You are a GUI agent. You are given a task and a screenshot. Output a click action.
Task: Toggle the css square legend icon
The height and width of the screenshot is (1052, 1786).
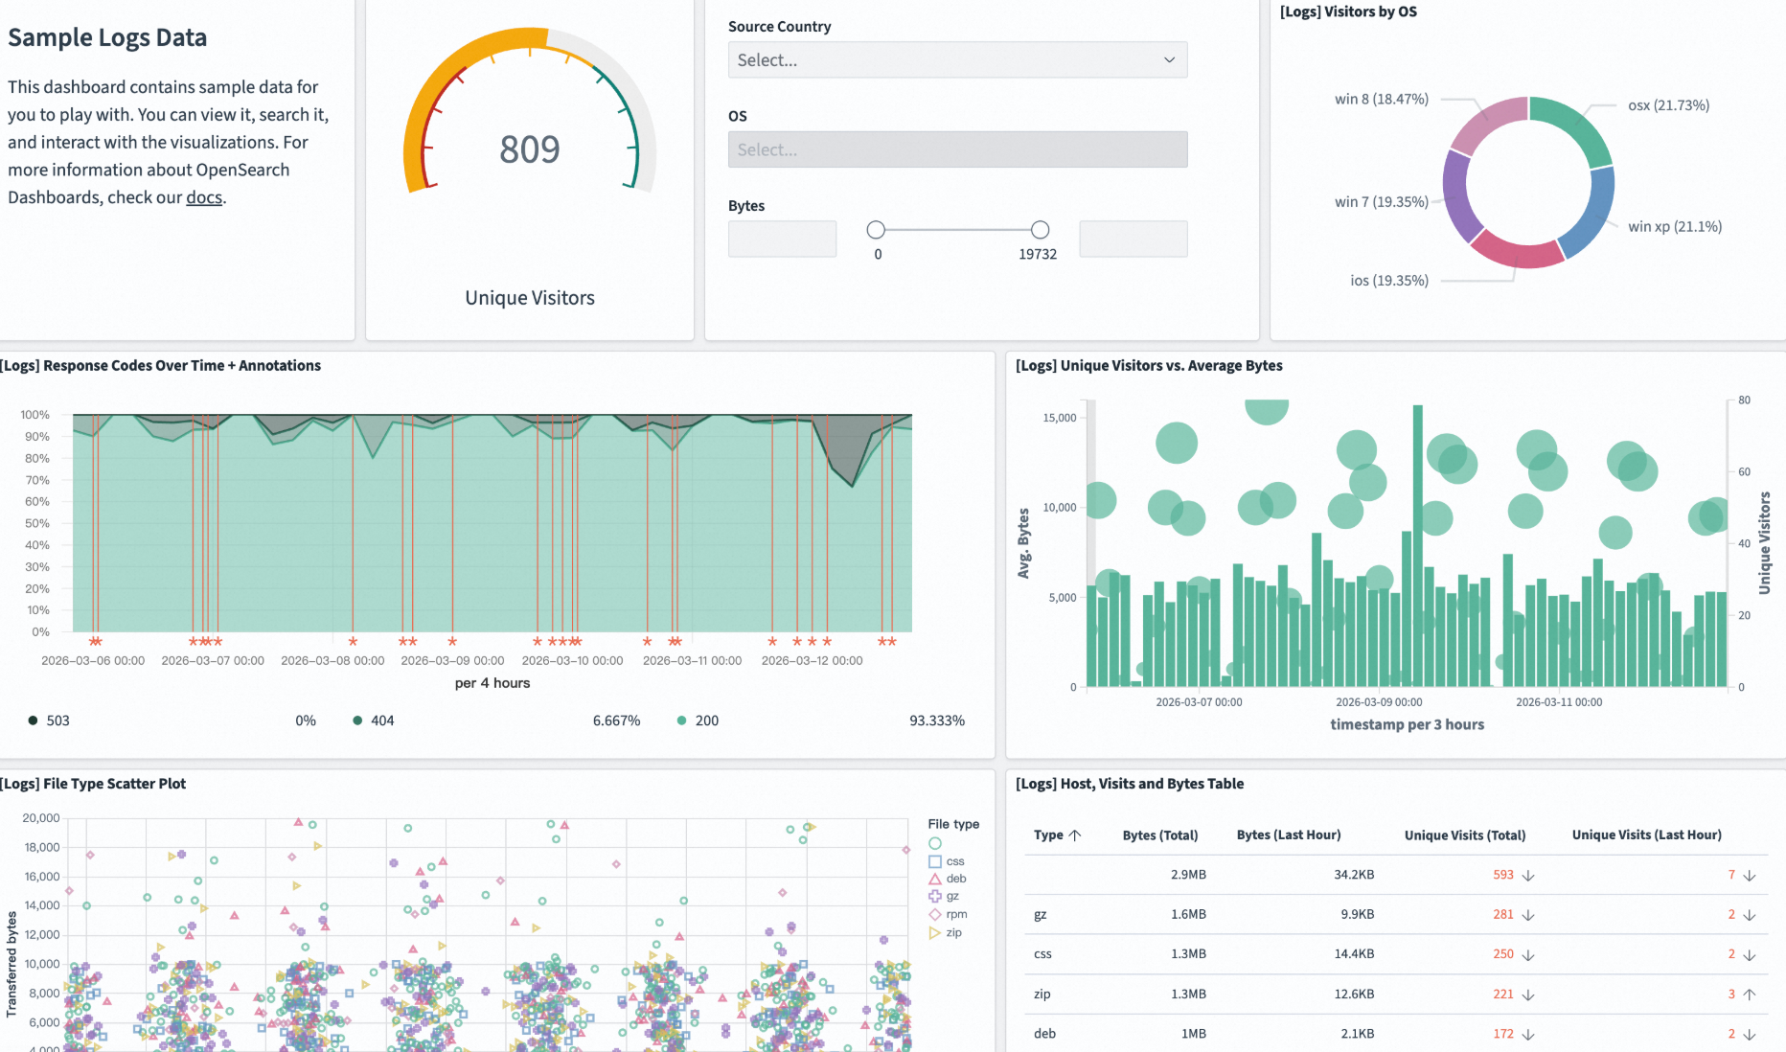click(x=935, y=861)
